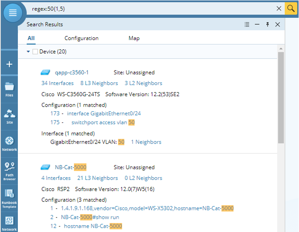Open the qapp-c3560-1 device link
This screenshot has height=232, width=299.
click(71, 73)
